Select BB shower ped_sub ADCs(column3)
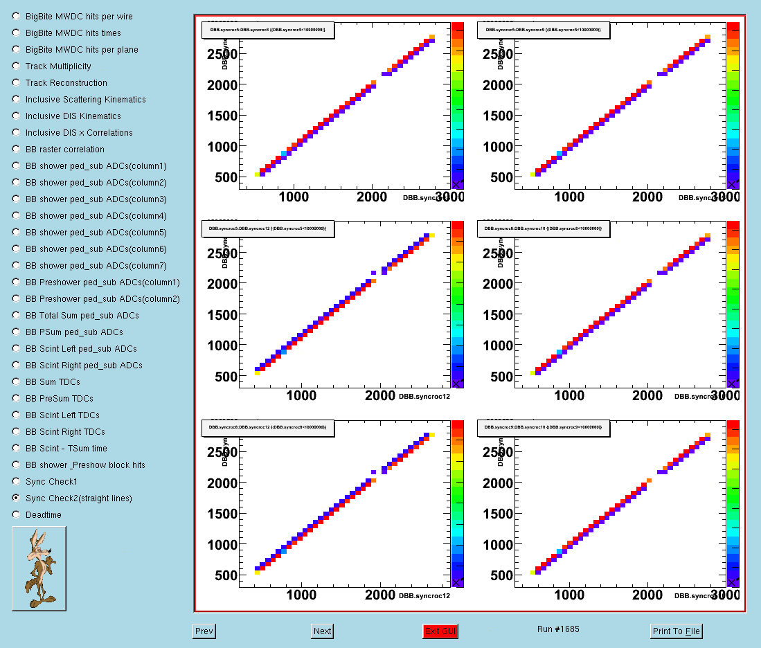Image resolution: width=761 pixels, height=648 pixels. (x=89, y=199)
